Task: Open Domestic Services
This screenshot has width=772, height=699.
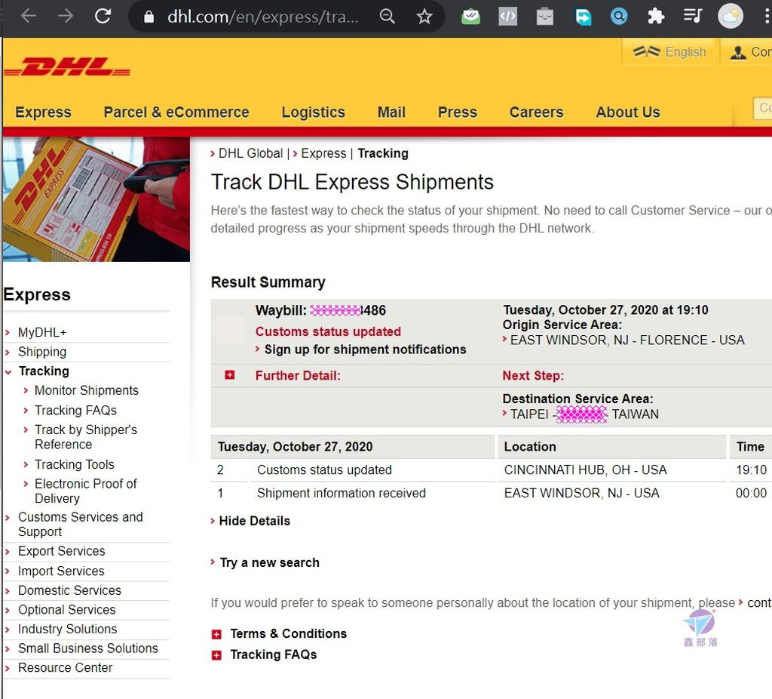Action: (69, 590)
